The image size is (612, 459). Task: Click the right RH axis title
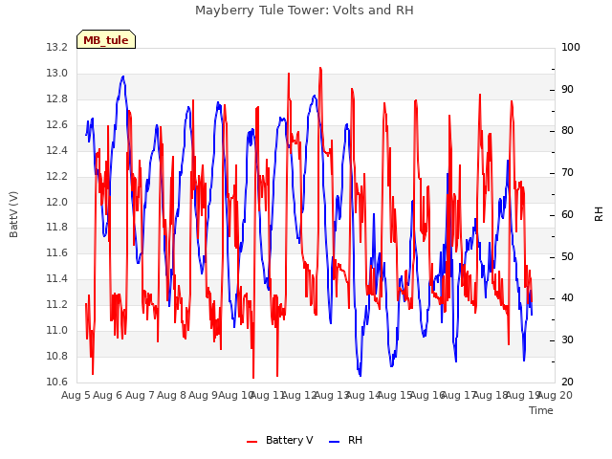pyautogui.click(x=599, y=214)
